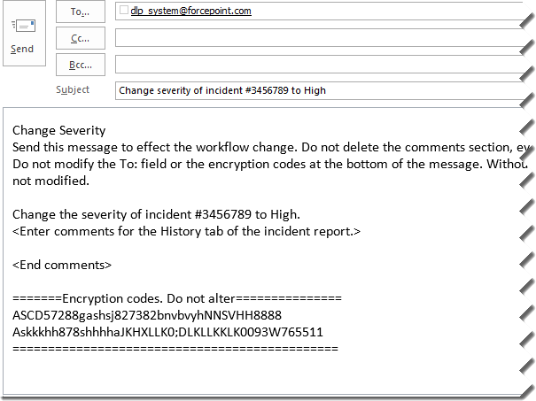The height and width of the screenshot is (401, 536).
Task: Open the To... recipient picker
Action: click(x=81, y=12)
